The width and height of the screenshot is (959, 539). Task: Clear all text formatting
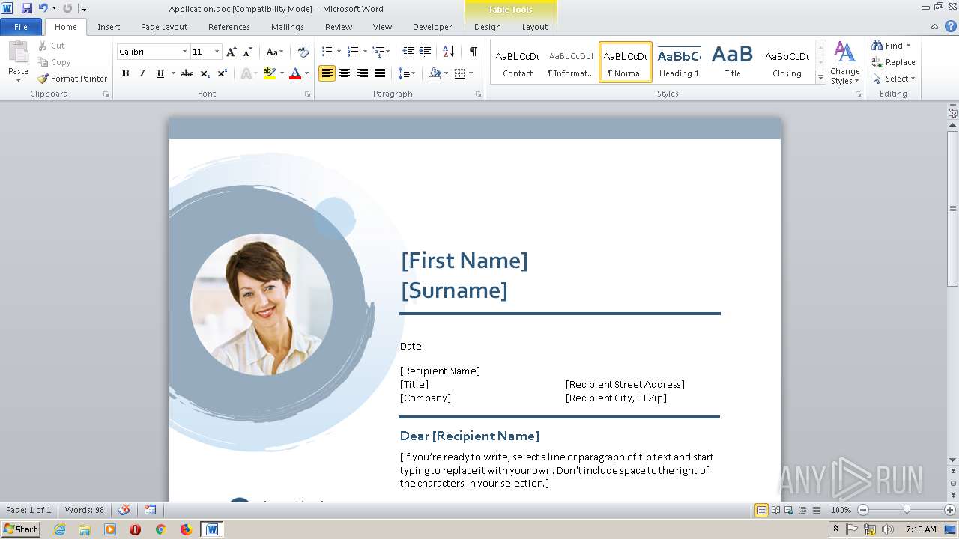tap(303, 52)
